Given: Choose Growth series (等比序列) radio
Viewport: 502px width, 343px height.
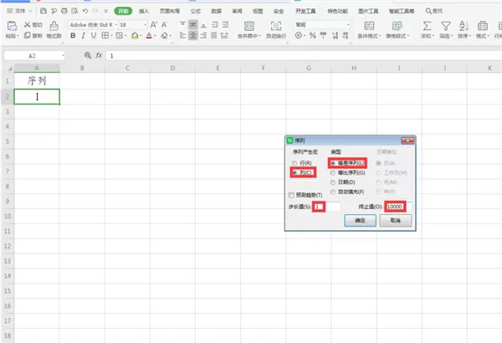Looking at the screenshot, I should click(333, 172).
